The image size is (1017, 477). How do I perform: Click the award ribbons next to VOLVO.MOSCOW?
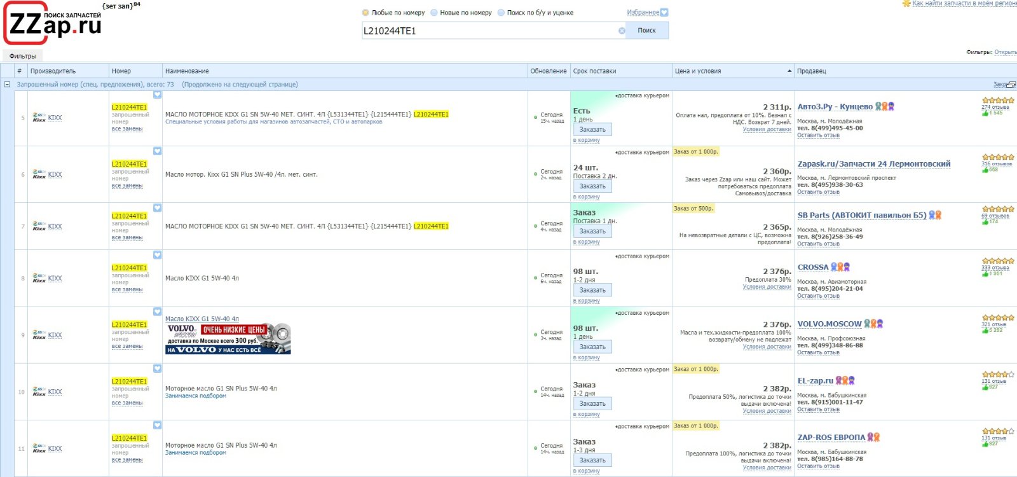click(x=874, y=324)
